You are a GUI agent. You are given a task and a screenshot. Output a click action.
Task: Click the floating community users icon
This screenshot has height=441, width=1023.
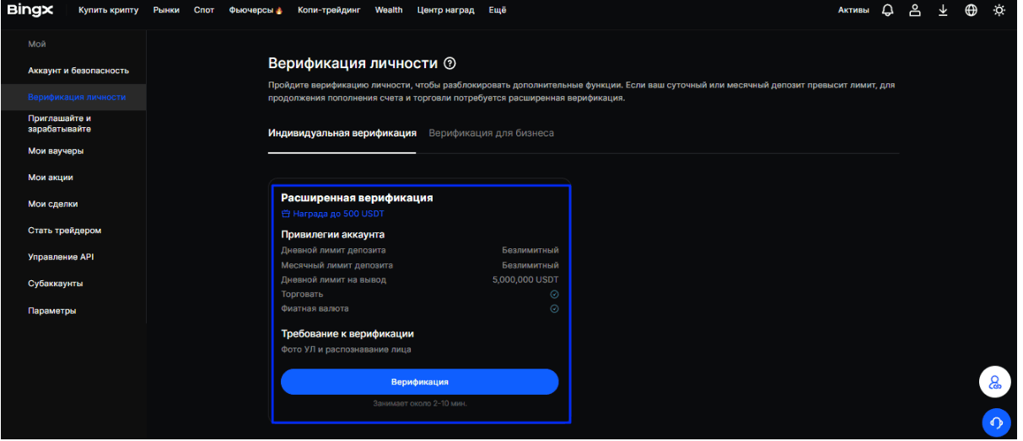[x=995, y=383]
